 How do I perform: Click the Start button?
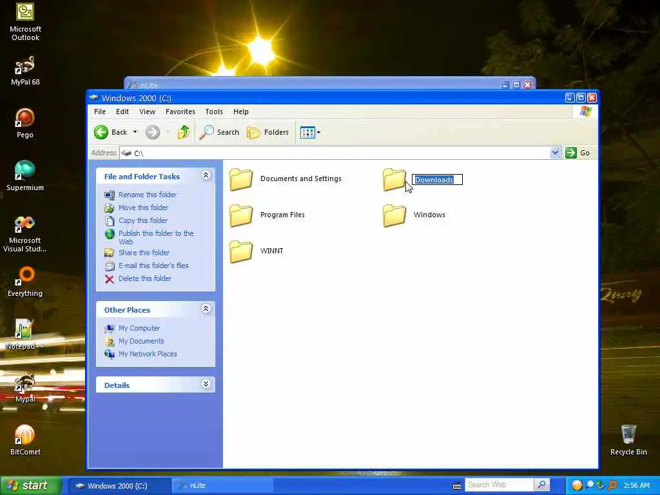[x=30, y=485]
